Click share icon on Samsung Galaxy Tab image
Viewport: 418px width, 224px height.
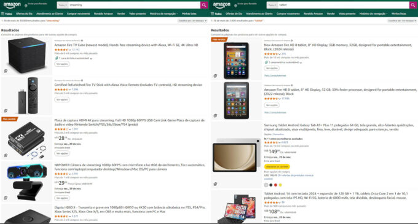tap(215, 184)
